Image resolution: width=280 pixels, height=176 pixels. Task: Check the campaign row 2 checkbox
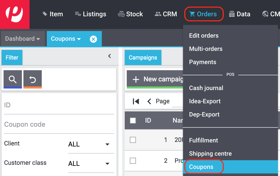[x=133, y=161]
